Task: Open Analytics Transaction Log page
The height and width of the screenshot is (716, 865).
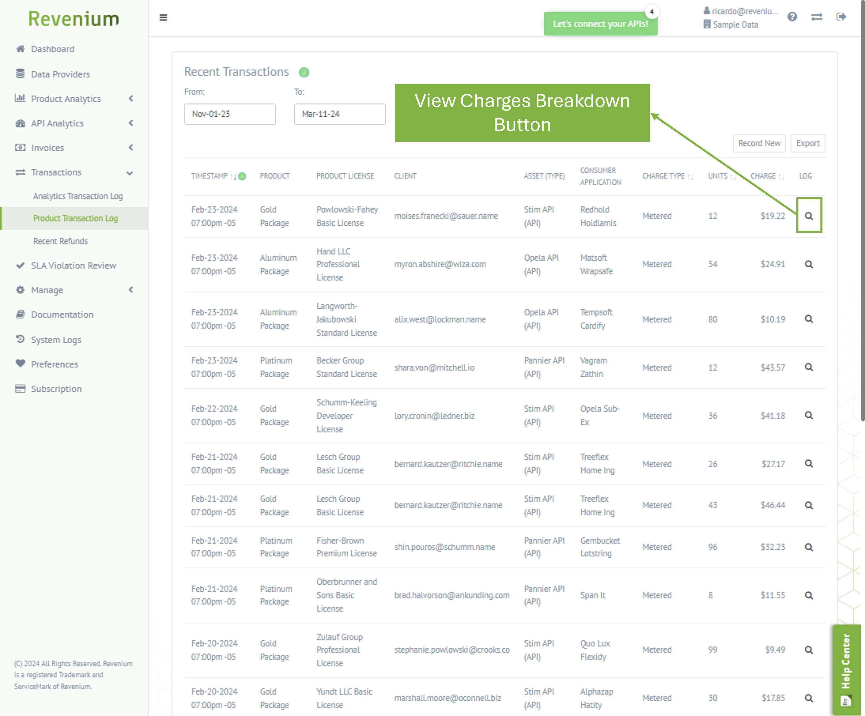Action: pos(78,196)
